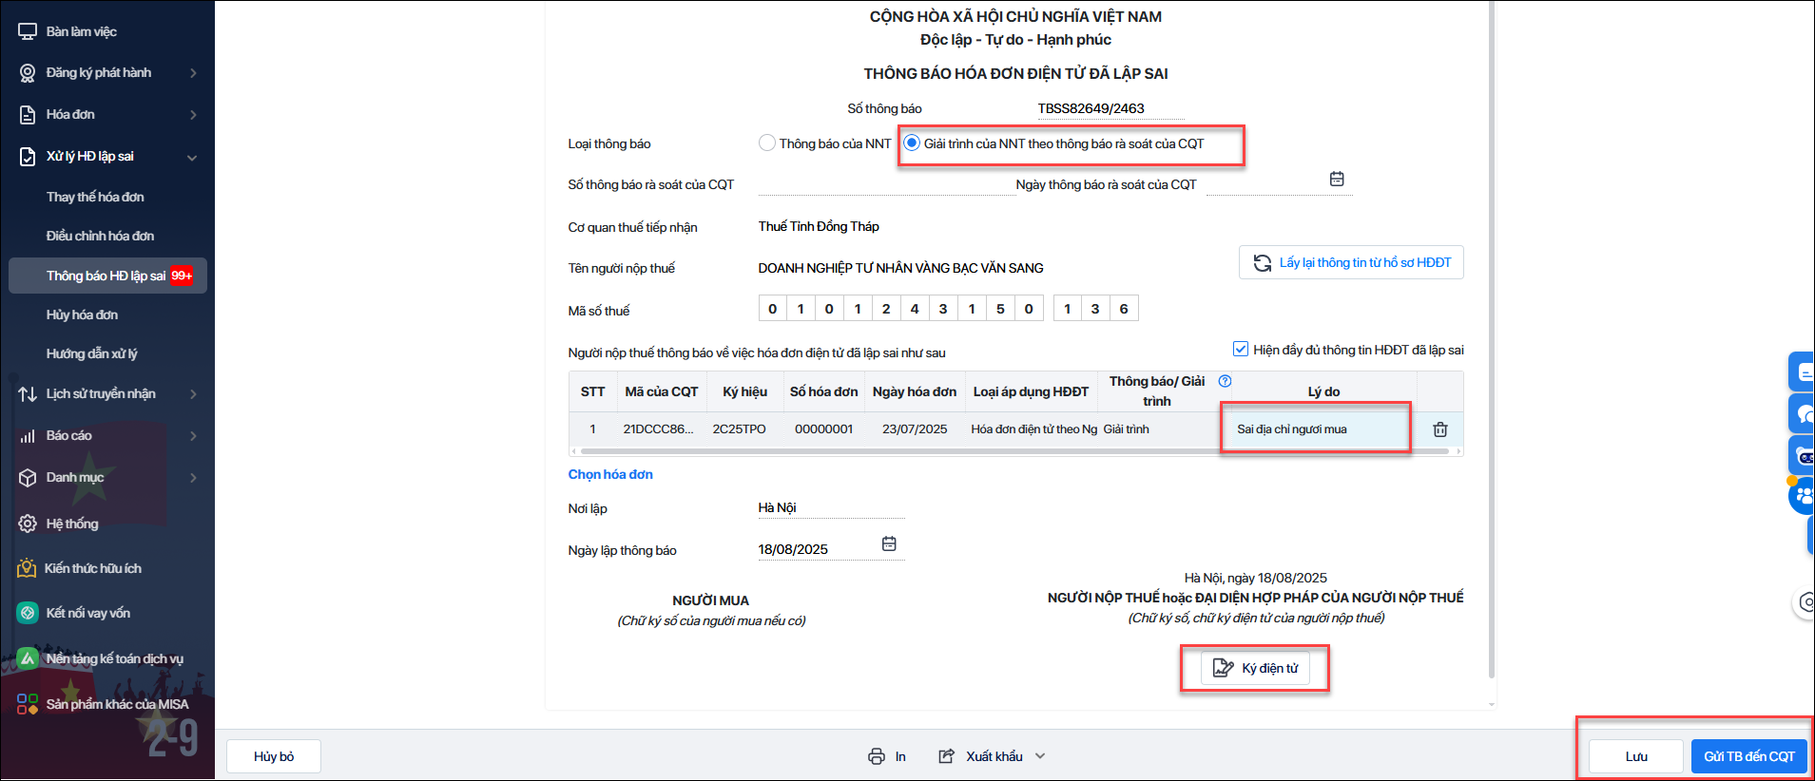Select Giải trình của NNT theo thông báo radio
This screenshot has height=781, width=1815.
click(x=912, y=143)
